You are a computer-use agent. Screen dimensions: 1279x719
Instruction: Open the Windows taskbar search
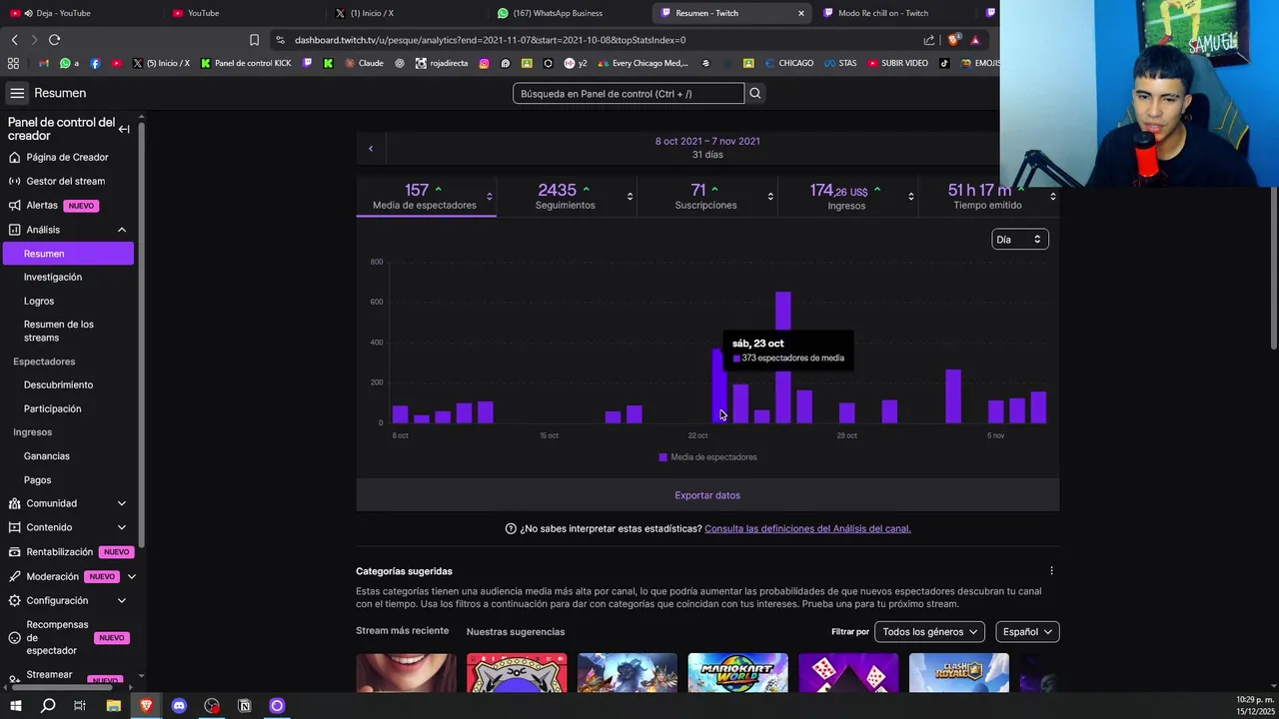(x=48, y=706)
